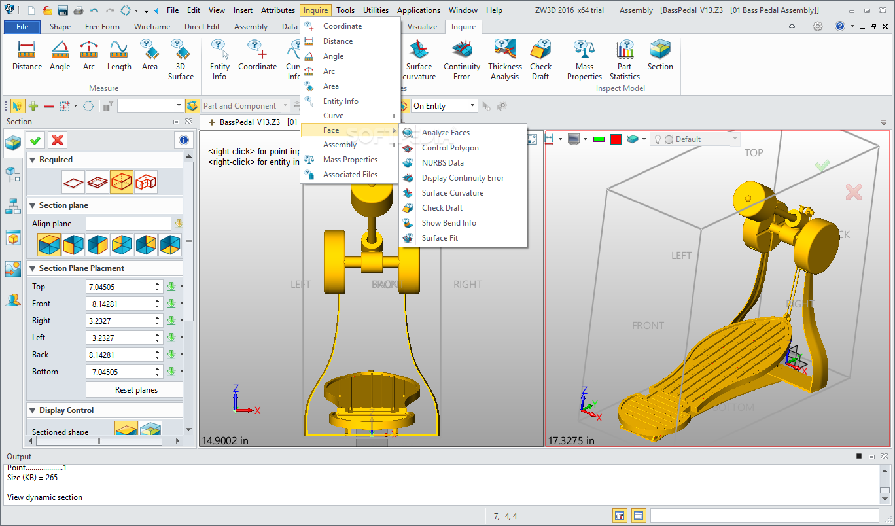Click the Save icon in quick toolbar
Viewport: 895px width, 526px height.
tap(63, 10)
